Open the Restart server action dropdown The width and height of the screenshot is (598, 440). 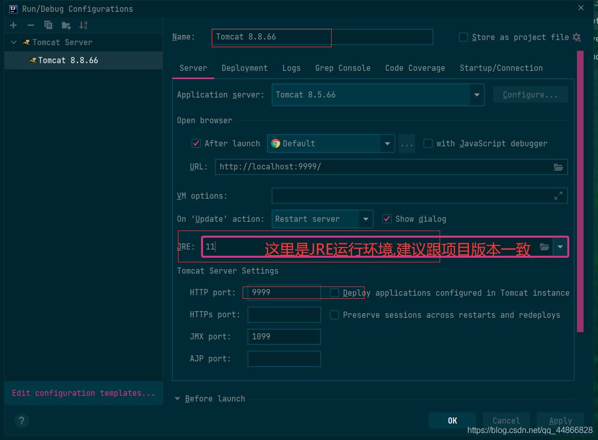[366, 219]
